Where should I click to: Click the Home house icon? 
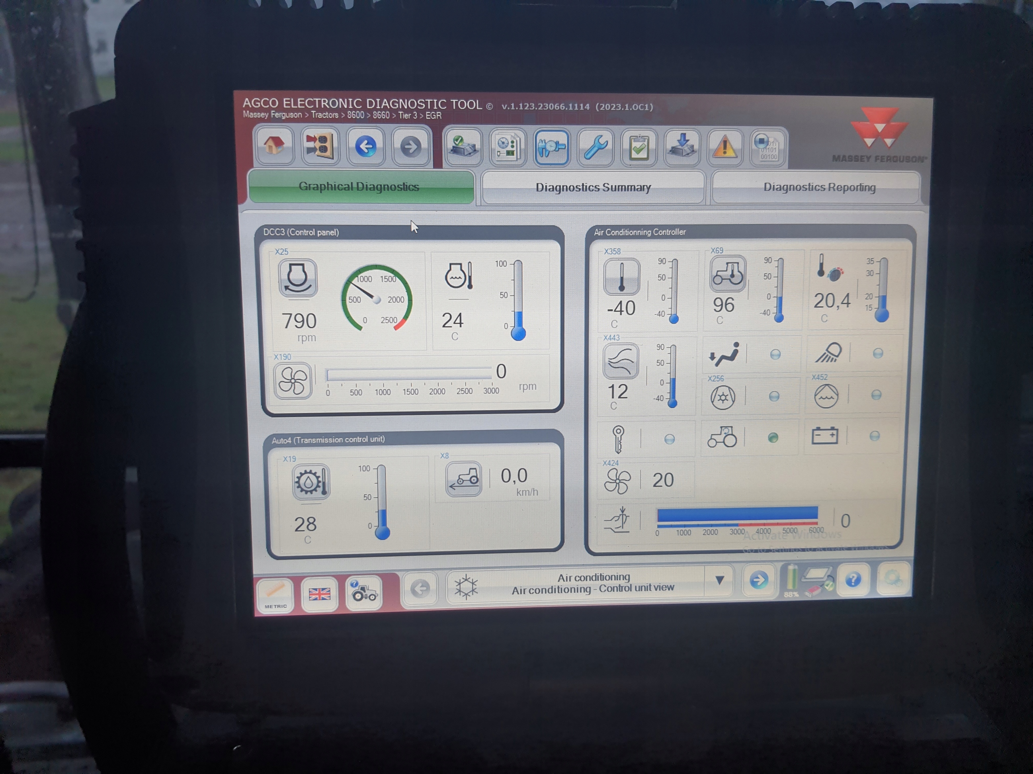[274, 146]
